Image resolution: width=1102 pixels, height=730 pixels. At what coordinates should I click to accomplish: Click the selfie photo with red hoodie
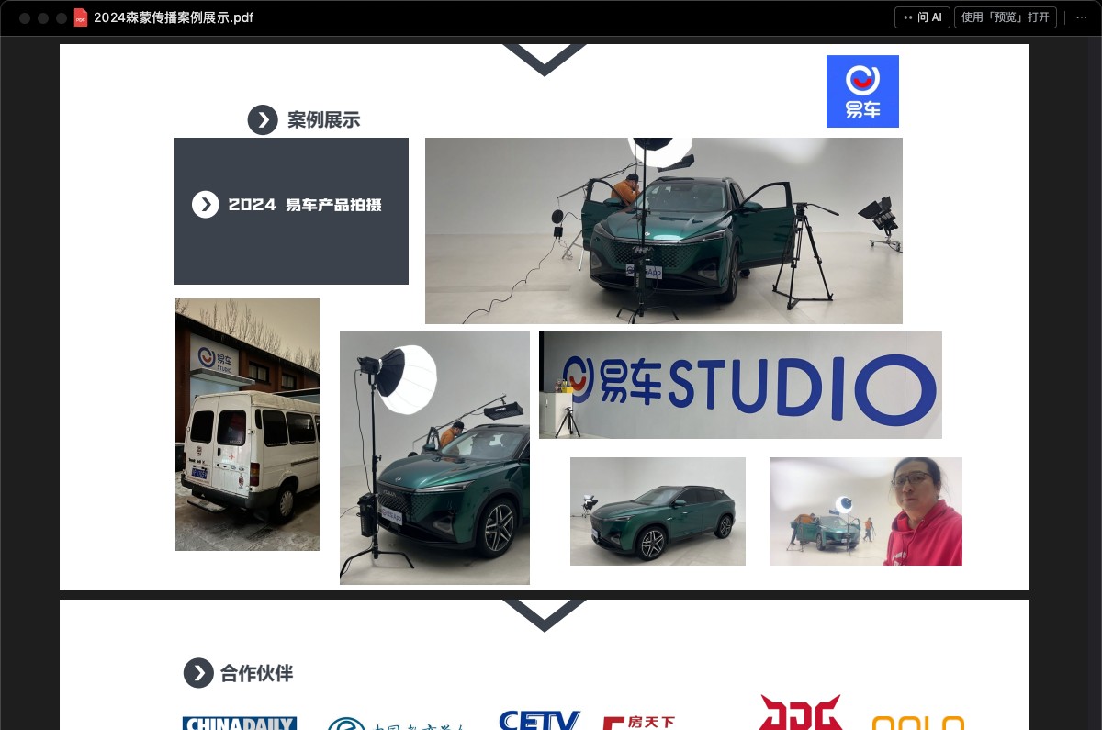[x=866, y=511]
